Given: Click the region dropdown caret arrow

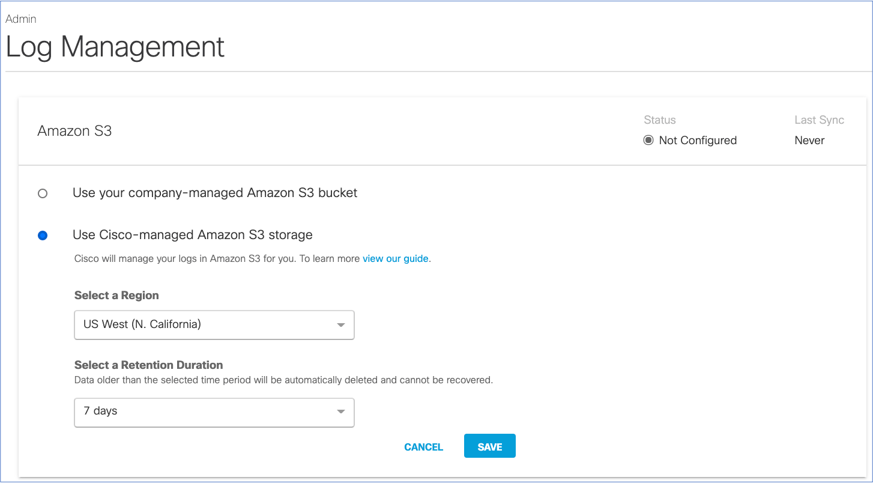Looking at the screenshot, I should (x=341, y=324).
